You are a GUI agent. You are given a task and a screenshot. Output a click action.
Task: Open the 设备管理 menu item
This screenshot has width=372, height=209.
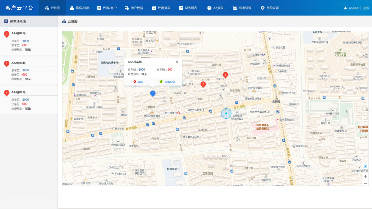click(x=242, y=8)
